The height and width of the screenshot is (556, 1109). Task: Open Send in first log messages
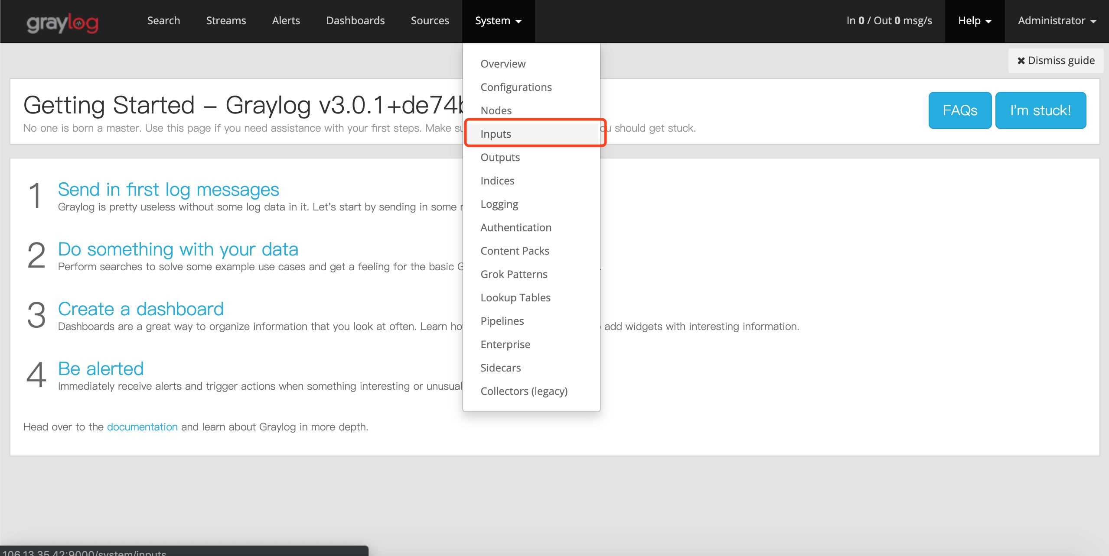[x=168, y=190]
